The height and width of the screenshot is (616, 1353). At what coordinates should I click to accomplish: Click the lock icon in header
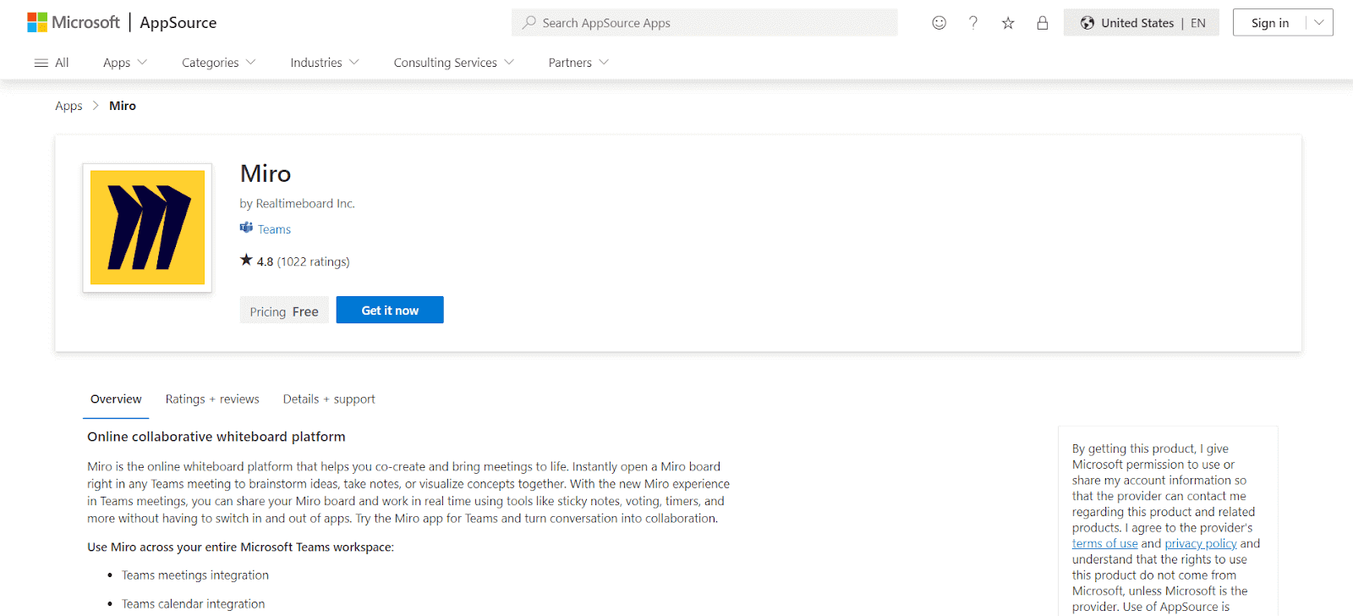(x=1043, y=23)
